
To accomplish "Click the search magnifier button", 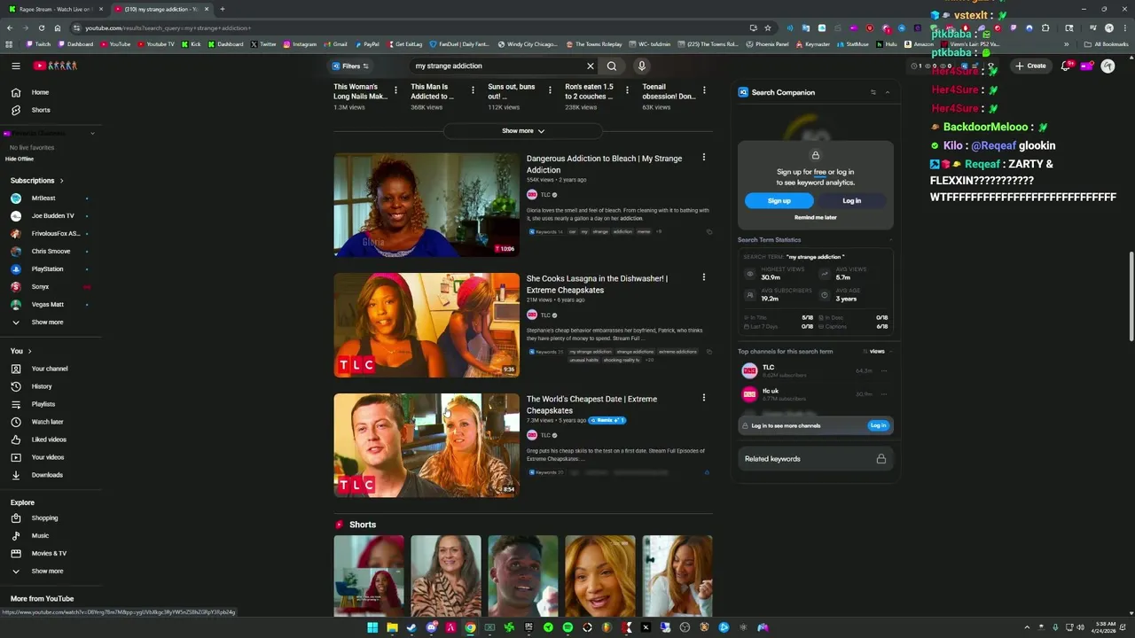I will tap(612, 66).
